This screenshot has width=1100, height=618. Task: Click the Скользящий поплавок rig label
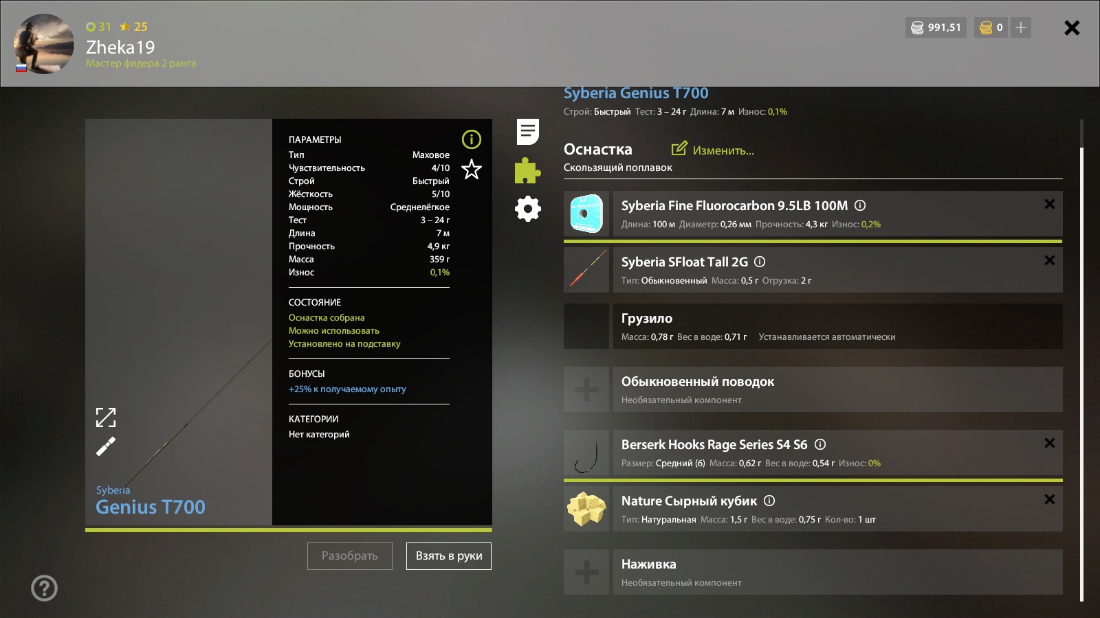click(x=618, y=168)
